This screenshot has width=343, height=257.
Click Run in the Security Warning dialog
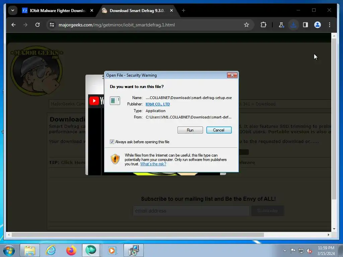[x=190, y=130]
